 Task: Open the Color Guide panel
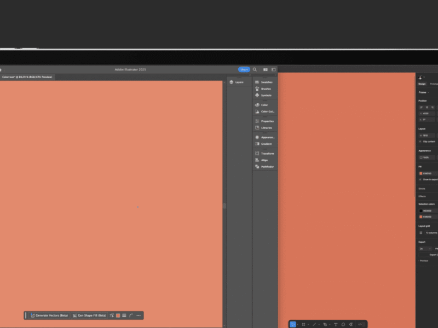(264, 112)
